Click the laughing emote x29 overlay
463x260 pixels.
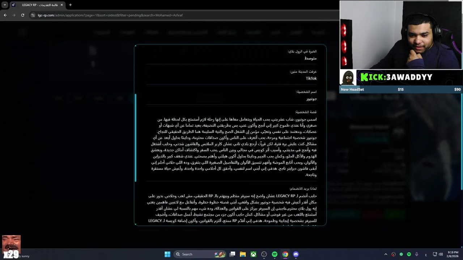pyautogui.click(x=11, y=247)
